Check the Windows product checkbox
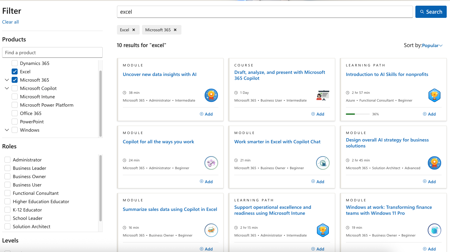Viewport: 450px width, 252px height. pyautogui.click(x=15, y=130)
